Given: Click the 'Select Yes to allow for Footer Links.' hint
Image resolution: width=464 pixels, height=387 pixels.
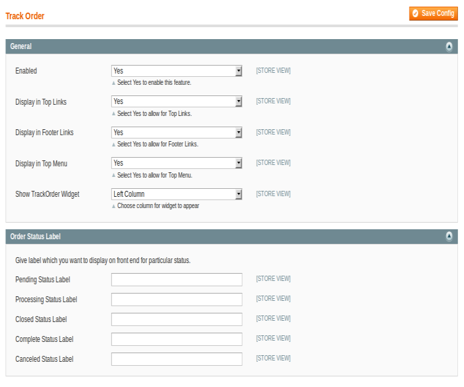Looking at the screenshot, I should pos(158,144).
